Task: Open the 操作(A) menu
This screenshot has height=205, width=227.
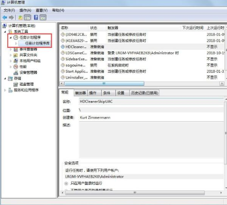Action: 25,11
